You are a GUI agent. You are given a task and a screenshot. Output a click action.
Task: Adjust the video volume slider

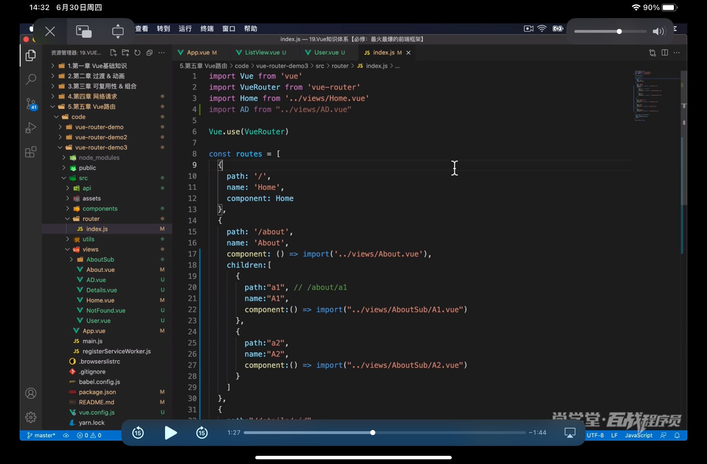610,31
